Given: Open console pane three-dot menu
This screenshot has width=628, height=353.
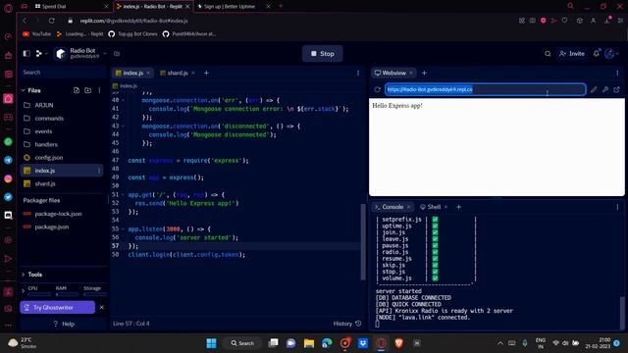Looking at the screenshot, I should (617, 207).
